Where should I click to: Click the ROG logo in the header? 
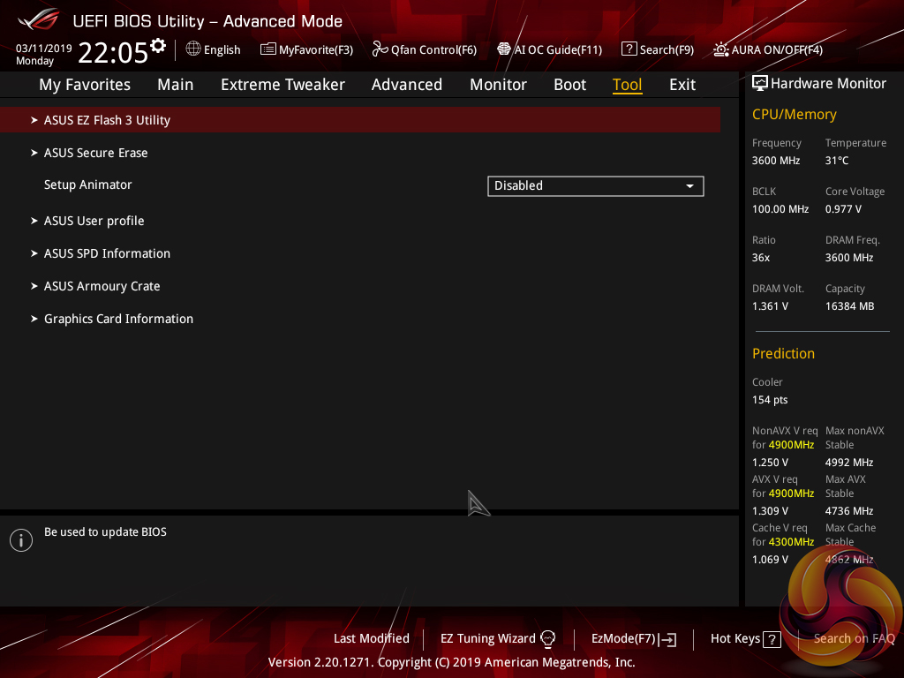point(39,19)
